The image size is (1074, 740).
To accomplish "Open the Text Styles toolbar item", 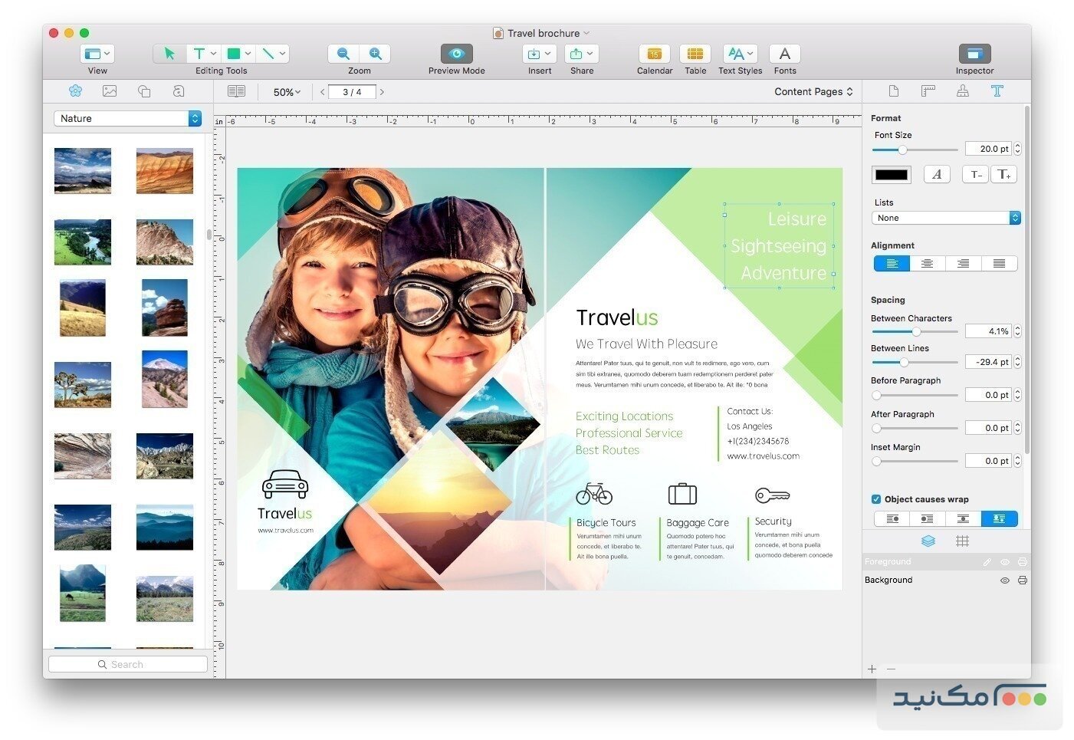I will pyautogui.click(x=738, y=54).
